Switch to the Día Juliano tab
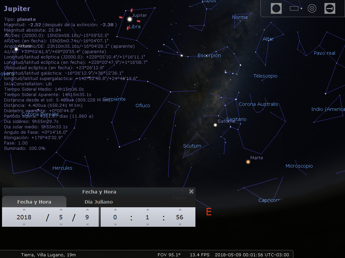 (99, 202)
